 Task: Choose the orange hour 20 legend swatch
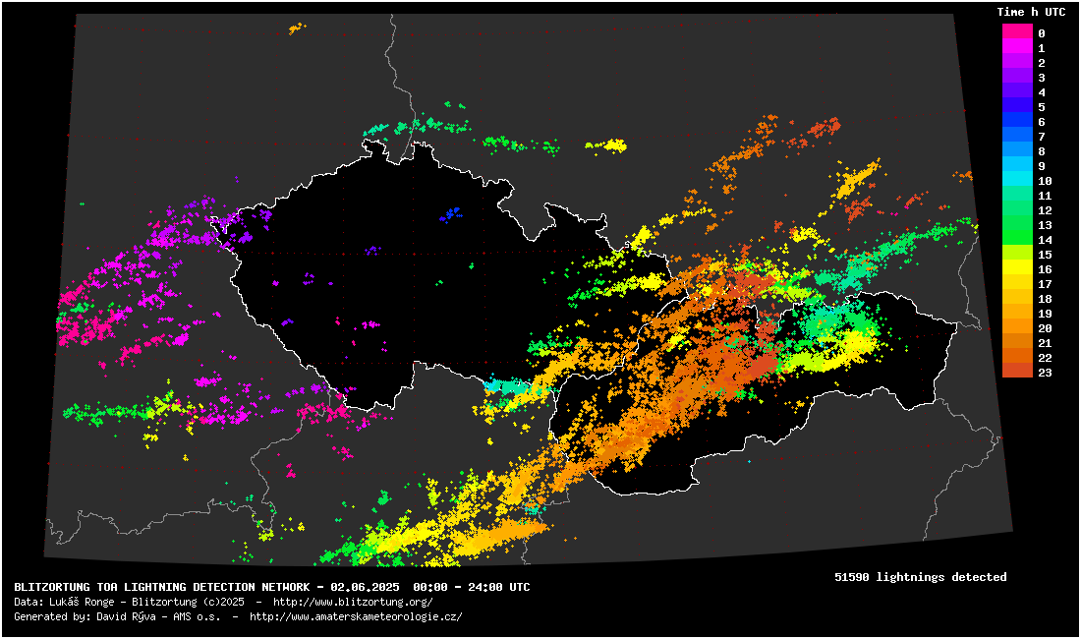click(1017, 328)
